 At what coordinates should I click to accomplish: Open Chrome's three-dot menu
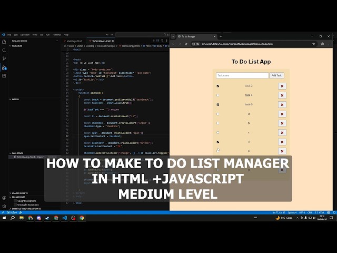(329, 44)
